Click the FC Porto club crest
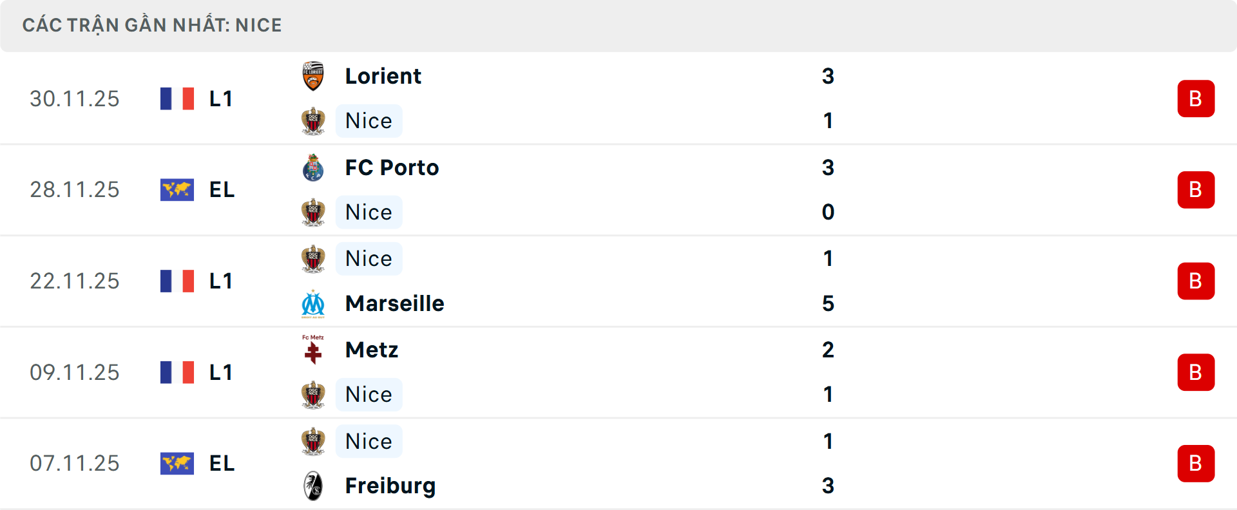Viewport: 1237px width, 510px height. click(313, 167)
